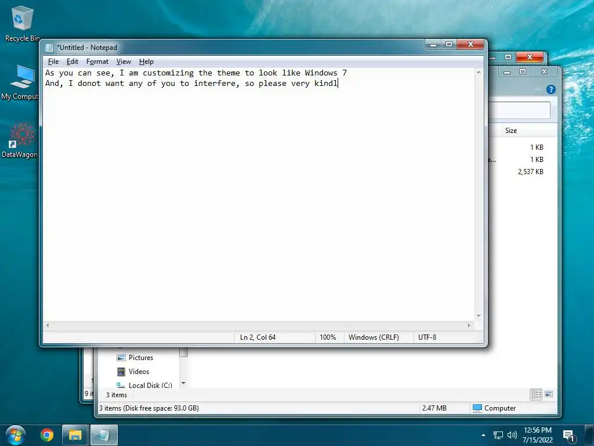Select the DataWagon desktop shortcut
This screenshot has width=594, height=446.
pos(20,141)
